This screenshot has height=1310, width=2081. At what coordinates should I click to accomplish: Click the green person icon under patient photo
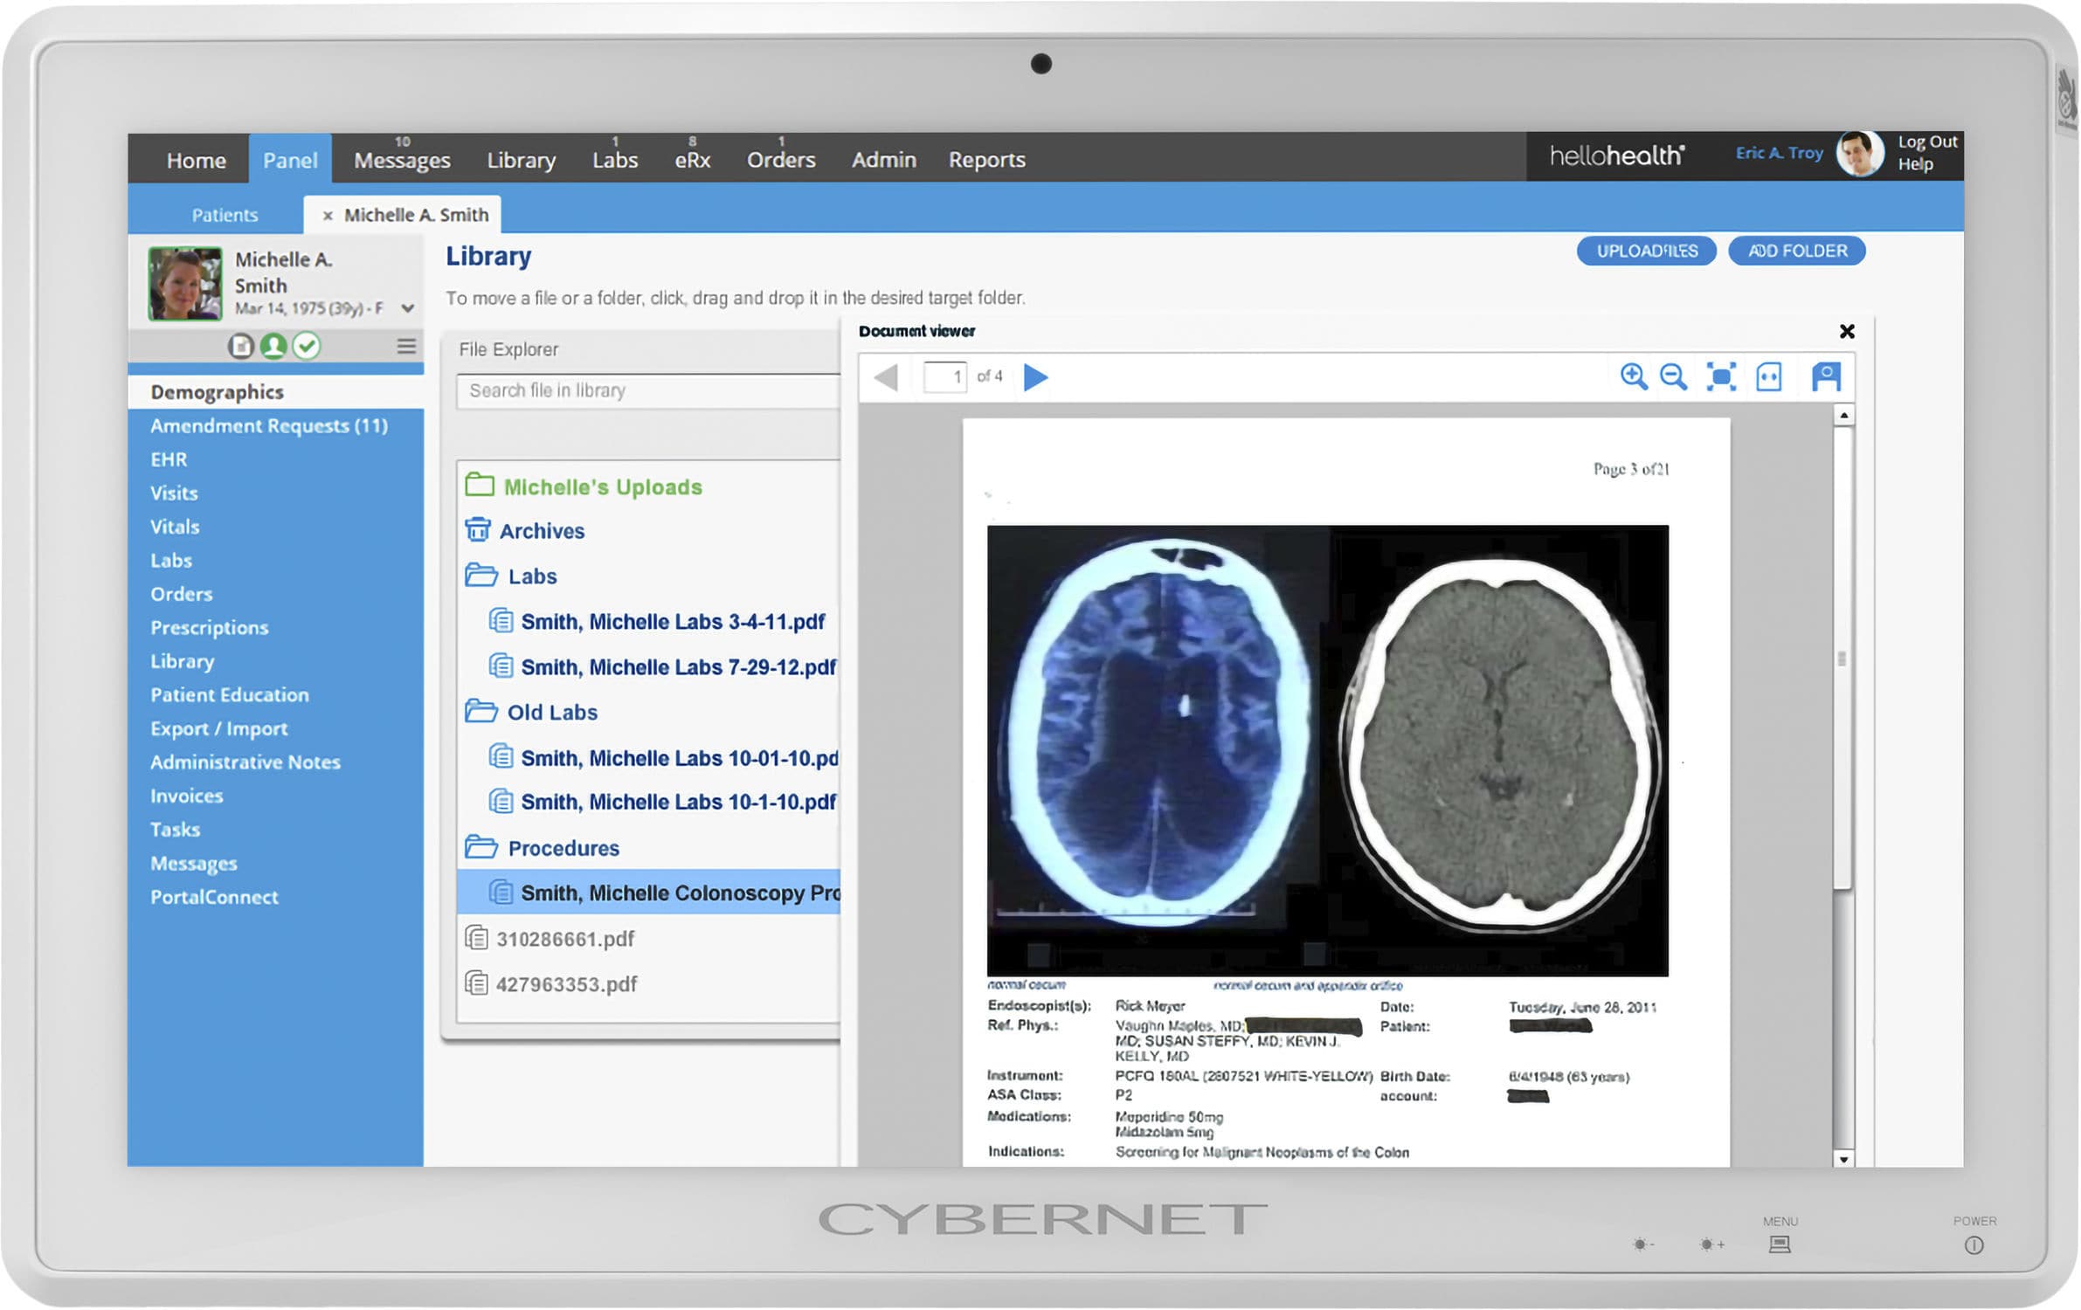coord(273,346)
